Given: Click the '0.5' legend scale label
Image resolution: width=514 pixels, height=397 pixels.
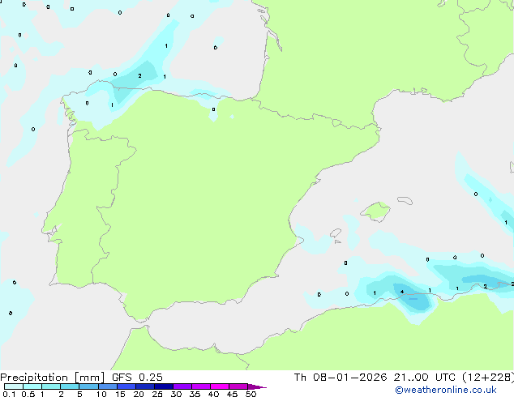Looking at the screenshot, I should click(28, 394).
